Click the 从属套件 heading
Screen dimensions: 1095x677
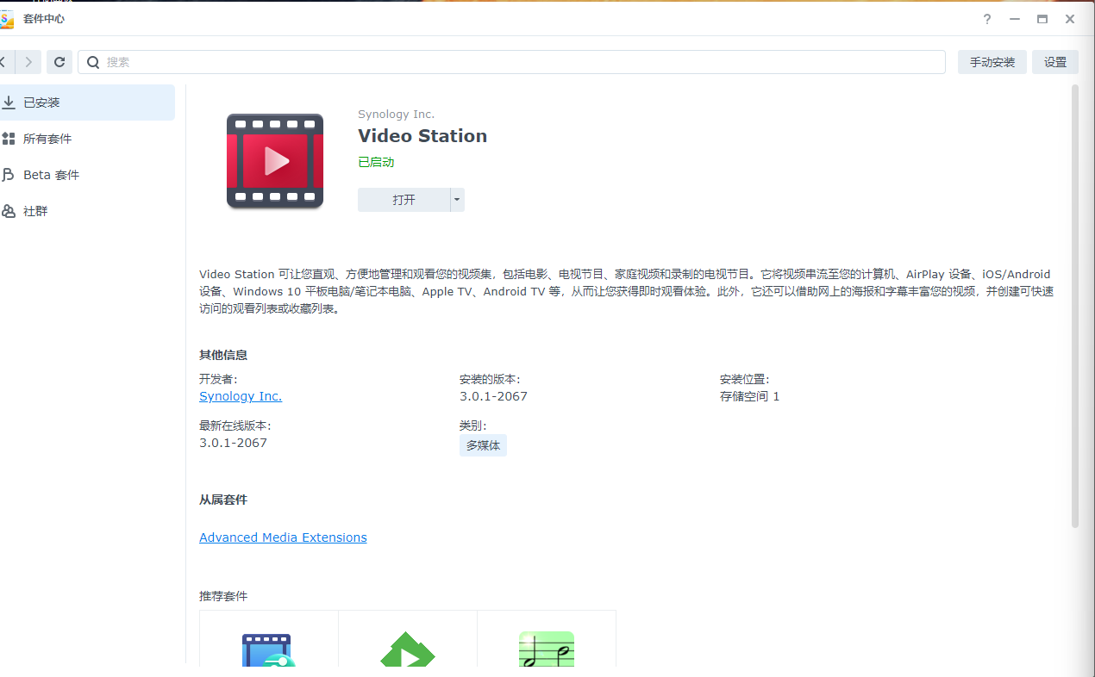tap(223, 500)
